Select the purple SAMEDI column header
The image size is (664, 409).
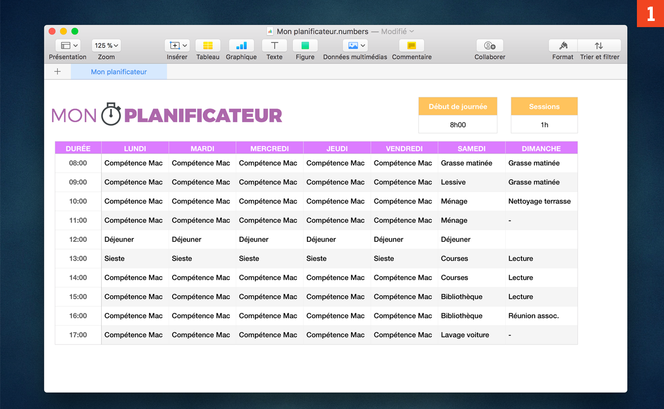pyautogui.click(x=471, y=148)
